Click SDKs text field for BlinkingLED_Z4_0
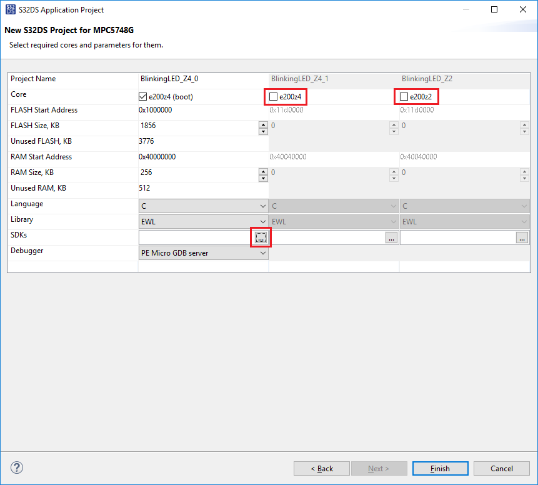This screenshot has height=485, width=538. point(197,237)
